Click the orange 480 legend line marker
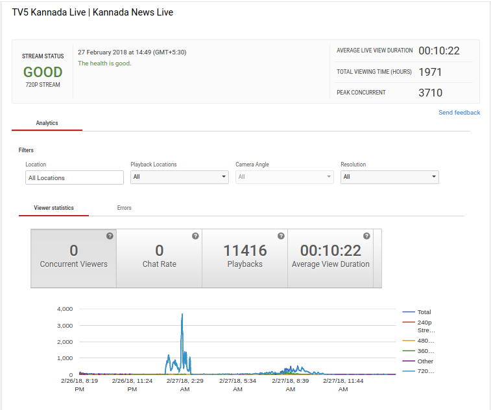Screen dimensions: 491x410 [409, 340]
